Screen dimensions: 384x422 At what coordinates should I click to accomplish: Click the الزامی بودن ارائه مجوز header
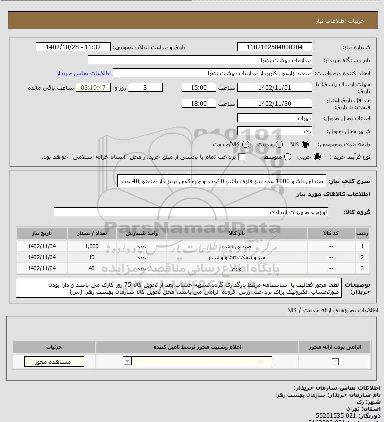tap(335, 347)
